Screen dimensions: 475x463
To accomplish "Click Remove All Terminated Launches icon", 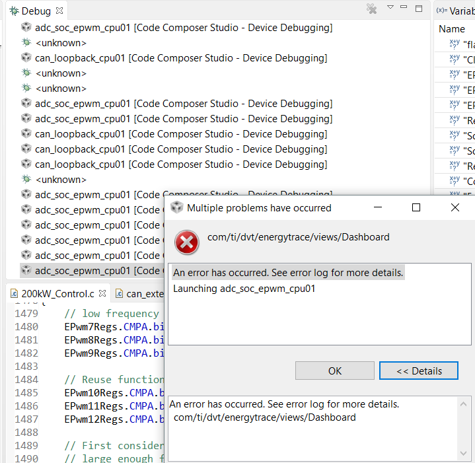I will click(371, 9).
